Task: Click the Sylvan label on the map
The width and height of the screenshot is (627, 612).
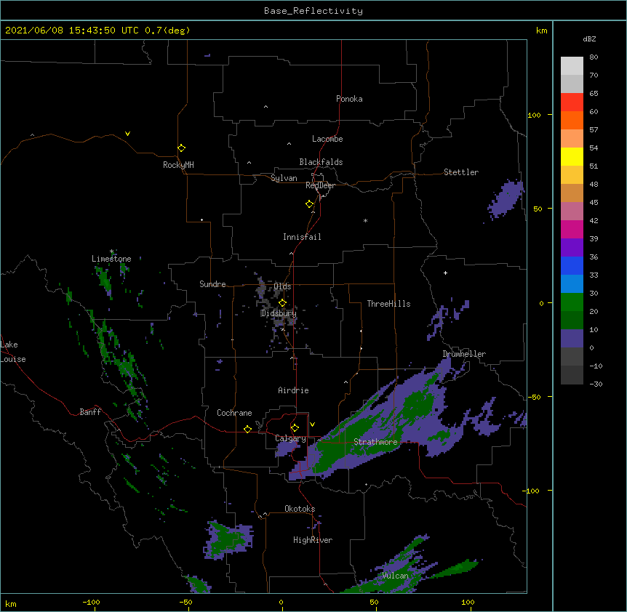Action: (284, 178)
